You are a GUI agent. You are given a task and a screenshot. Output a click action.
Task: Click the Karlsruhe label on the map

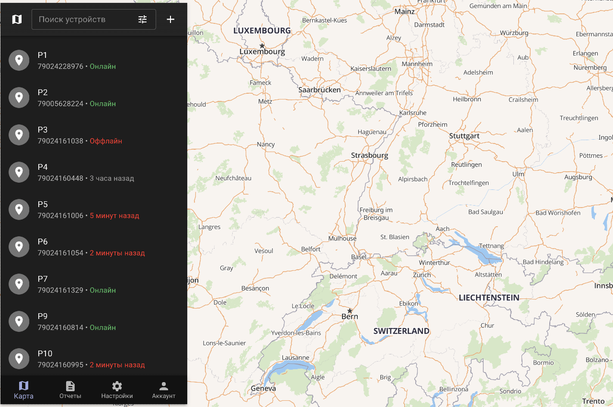point(413,112)
